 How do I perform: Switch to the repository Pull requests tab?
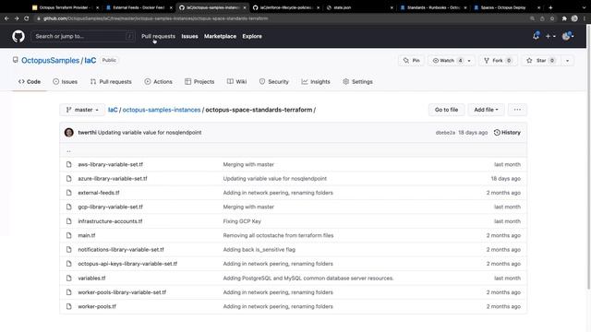click(111, 81)
